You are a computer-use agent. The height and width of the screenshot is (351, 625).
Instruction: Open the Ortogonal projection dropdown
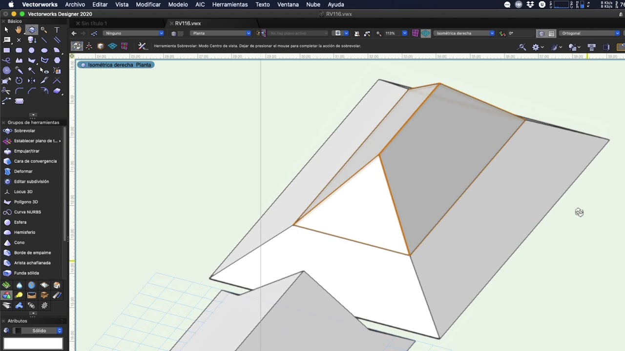[x=591, y=33]
